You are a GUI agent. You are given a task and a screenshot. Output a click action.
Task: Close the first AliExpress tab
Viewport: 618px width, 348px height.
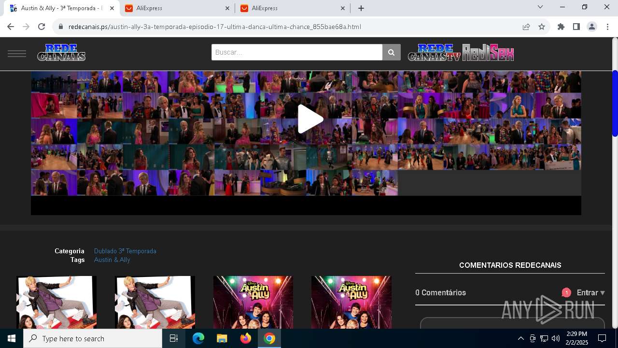pyautogui.click(x=227, y=8)
